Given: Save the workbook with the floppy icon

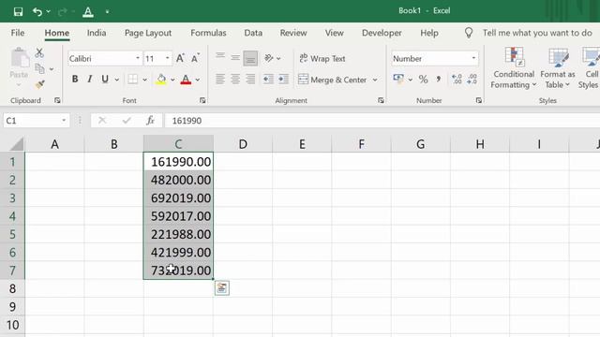Looking at the screenshot, I should pos(18,12).
